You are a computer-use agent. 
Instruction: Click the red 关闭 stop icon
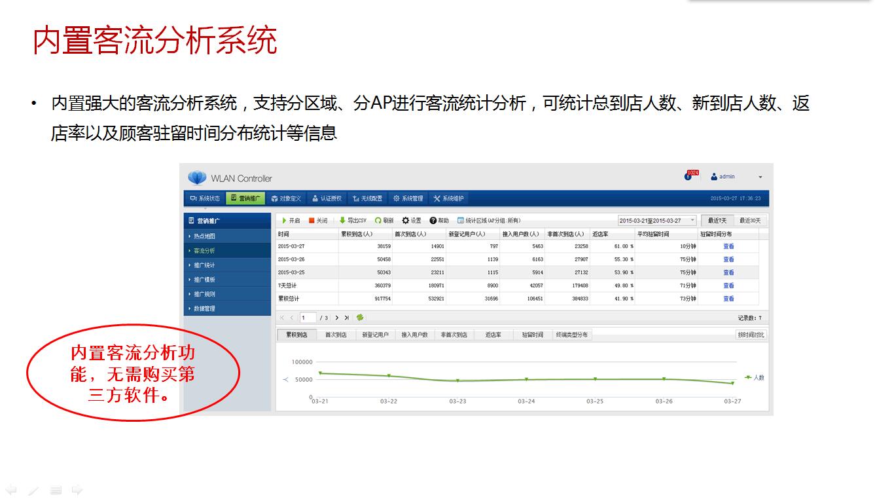coord(312,221)
